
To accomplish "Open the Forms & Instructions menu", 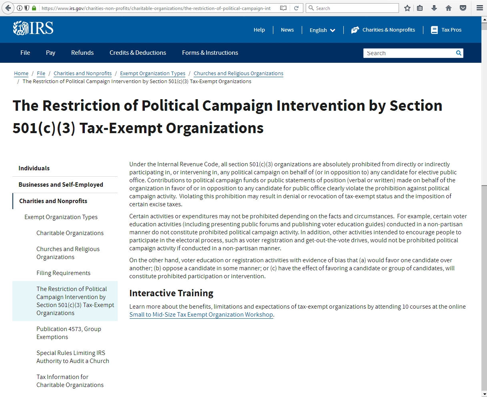I will 210,53.
